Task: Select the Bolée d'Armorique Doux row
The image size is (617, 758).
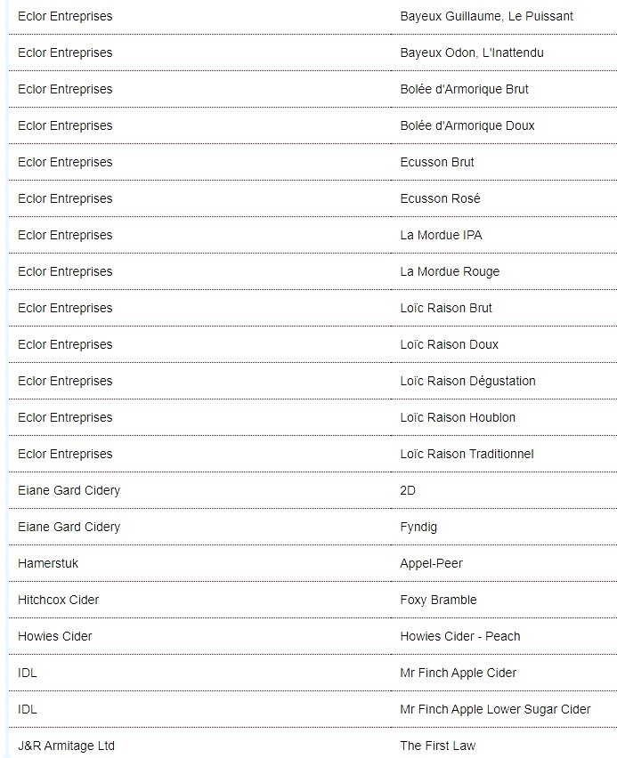Action: [x=467, y=125]
